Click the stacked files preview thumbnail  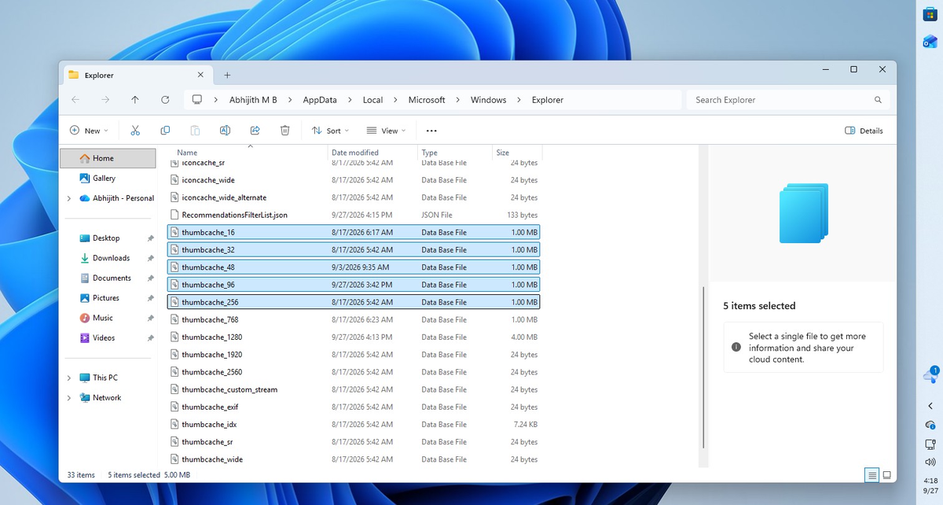tap(803, 212)
